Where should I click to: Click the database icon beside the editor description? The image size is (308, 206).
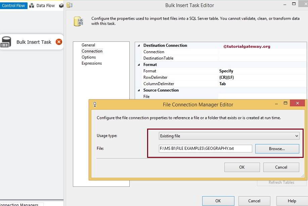coord(79,21)
